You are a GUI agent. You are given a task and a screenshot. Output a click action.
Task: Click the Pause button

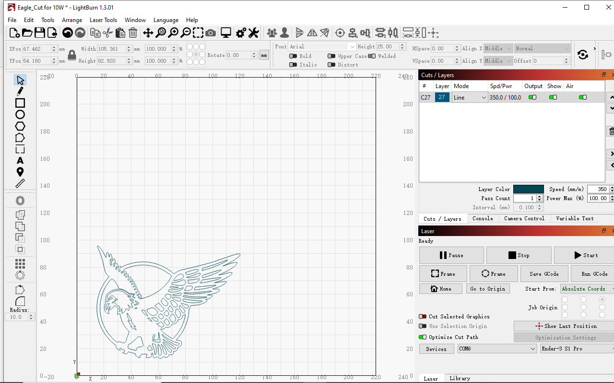click(451, 255)
